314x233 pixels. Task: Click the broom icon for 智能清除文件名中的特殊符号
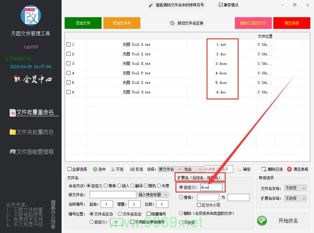151,5
